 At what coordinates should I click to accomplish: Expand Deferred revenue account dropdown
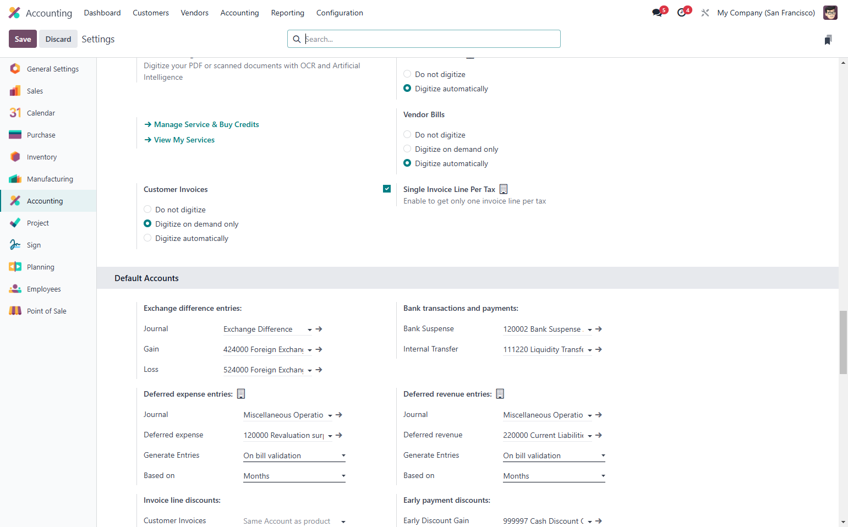[x=590, y=436]
